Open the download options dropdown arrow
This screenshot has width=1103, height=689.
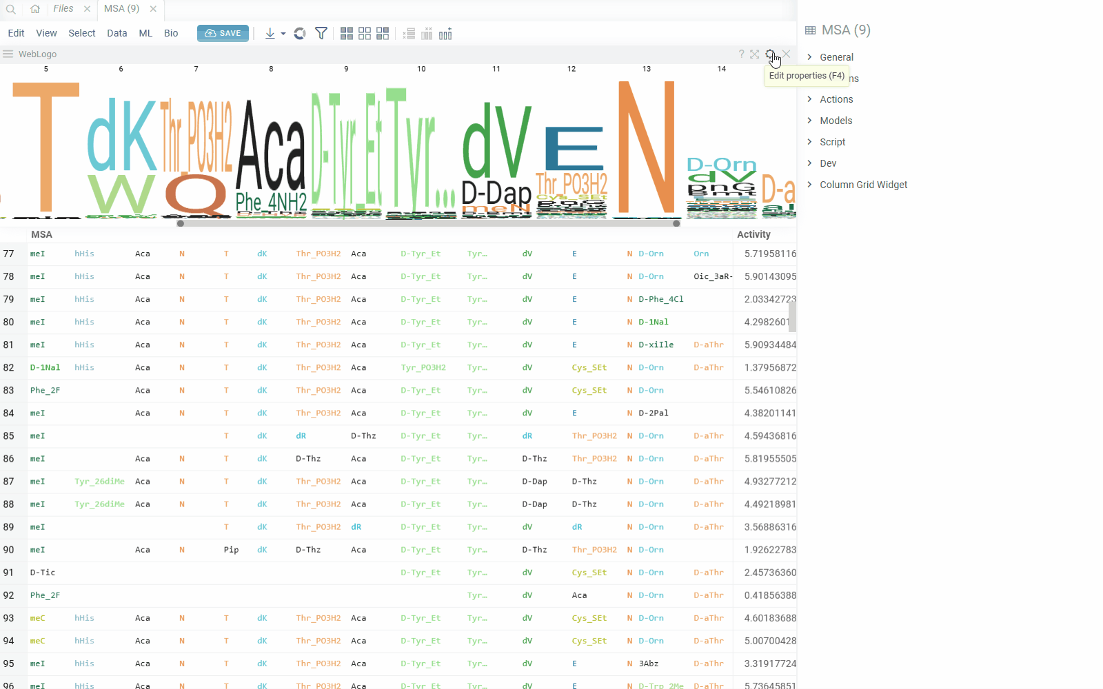coord(283,34)
